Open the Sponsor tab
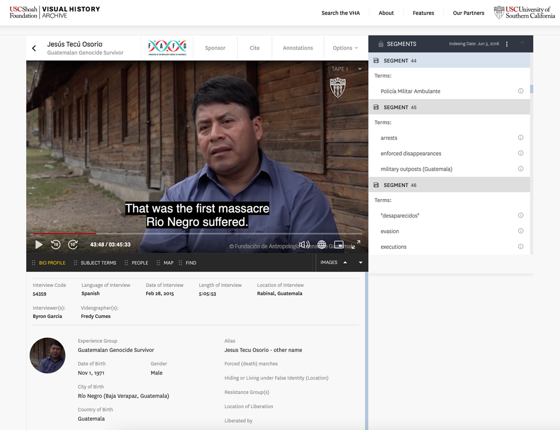 (x=215, y=48)
